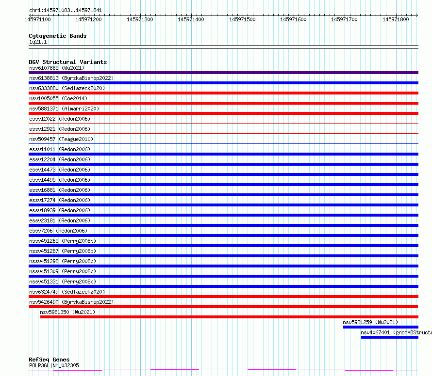432x376 pixels.
Task: Click the nsv5981350 (Wu2021) label
Action: click(67, 312)
